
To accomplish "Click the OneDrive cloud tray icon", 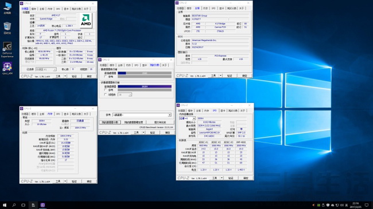I will point(333,205).
